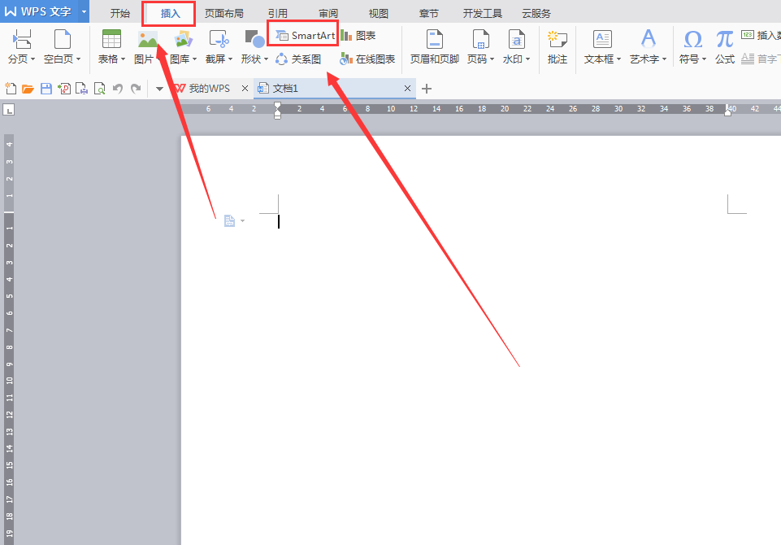The width and height of the screenshot is (781, 545).
Task: Open online charts (在线图表)
Action: (367, 59)
